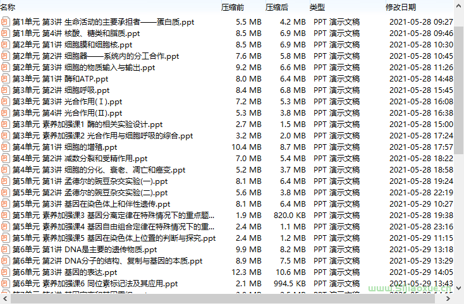The height and width of the screenshot is (304, 464).
Task: Click icon of 素养加强课5 基因在染色体上位置 file
Action: pyautogui.click(x=5, y=238)
